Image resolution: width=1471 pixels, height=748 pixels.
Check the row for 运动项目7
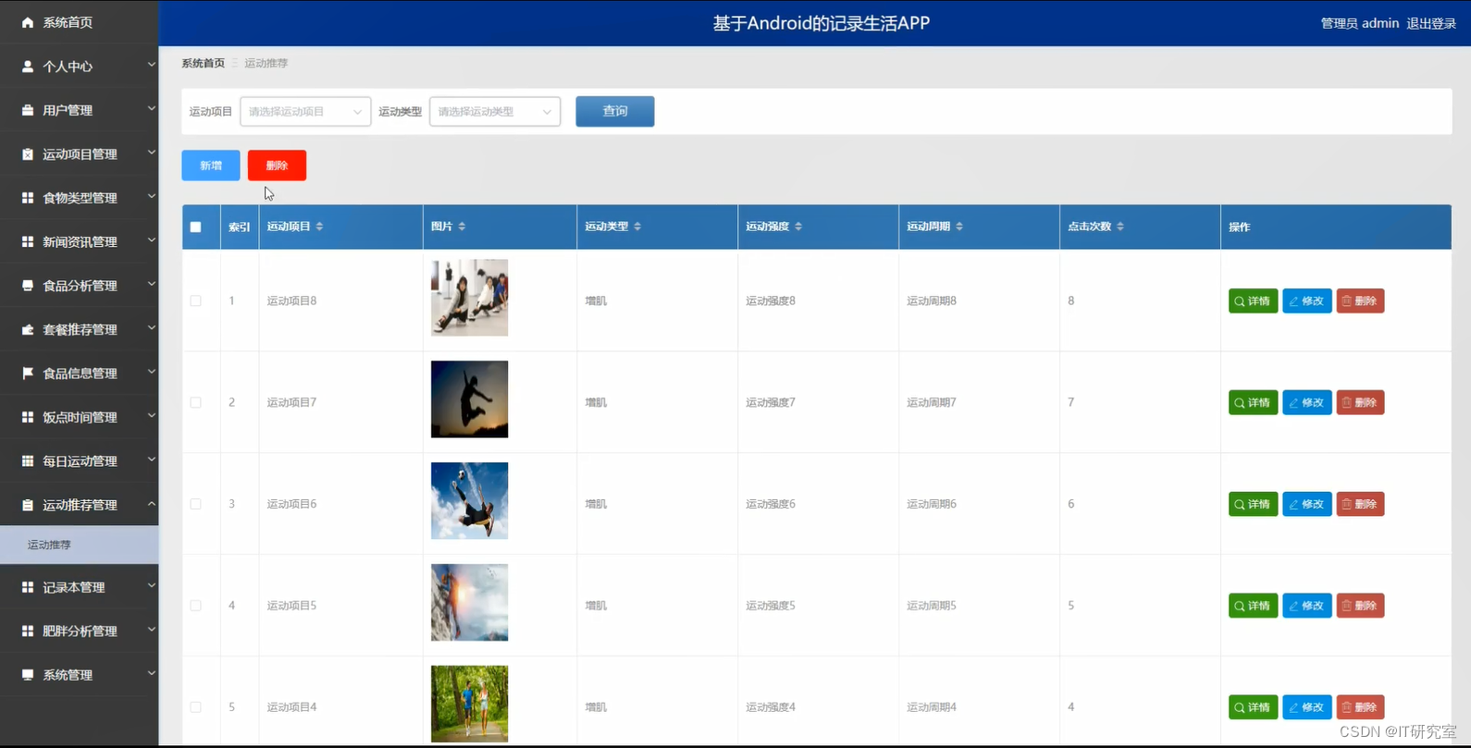195,402
